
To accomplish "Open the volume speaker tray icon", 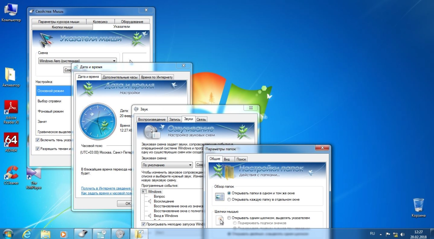I will coord(402,234).
